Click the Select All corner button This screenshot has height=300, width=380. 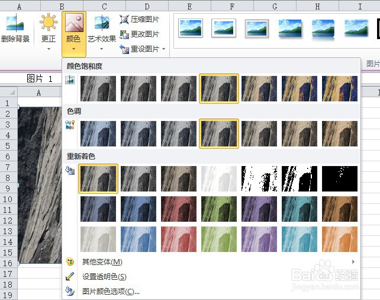click(9, 92)
